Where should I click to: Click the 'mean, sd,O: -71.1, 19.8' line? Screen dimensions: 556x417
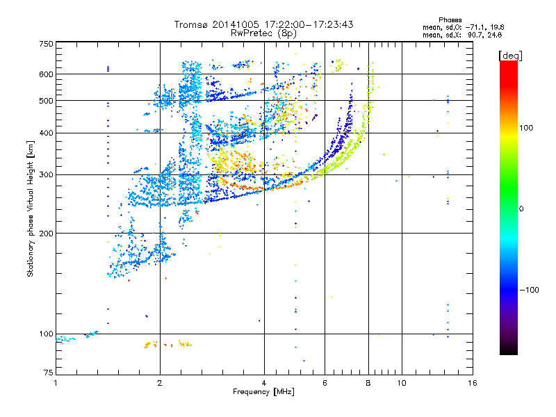click(x=463, y=27)
